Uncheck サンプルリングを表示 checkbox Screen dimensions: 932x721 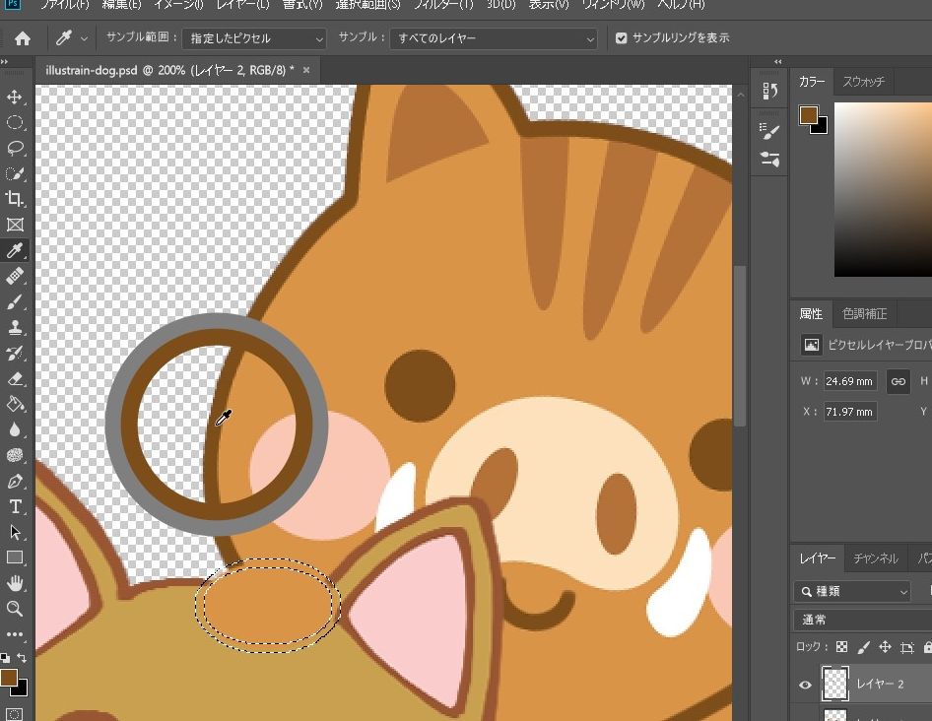(x=621, y=38)
